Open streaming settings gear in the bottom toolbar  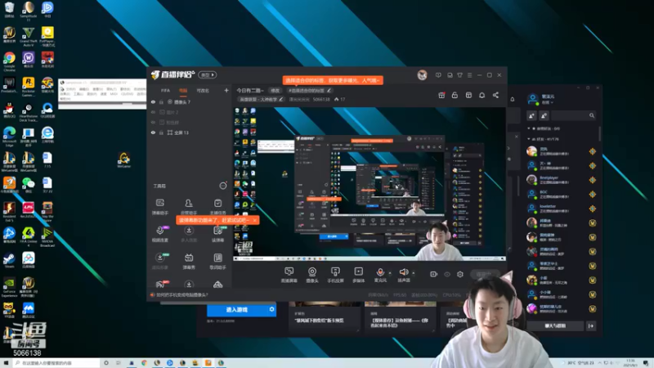tap(460, 274)
